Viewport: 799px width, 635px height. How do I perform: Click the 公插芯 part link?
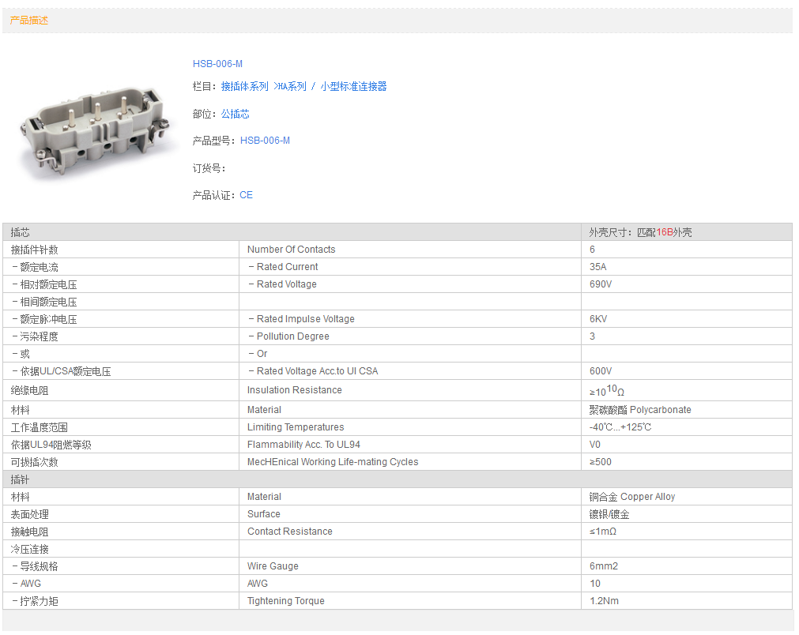(235, 115)
